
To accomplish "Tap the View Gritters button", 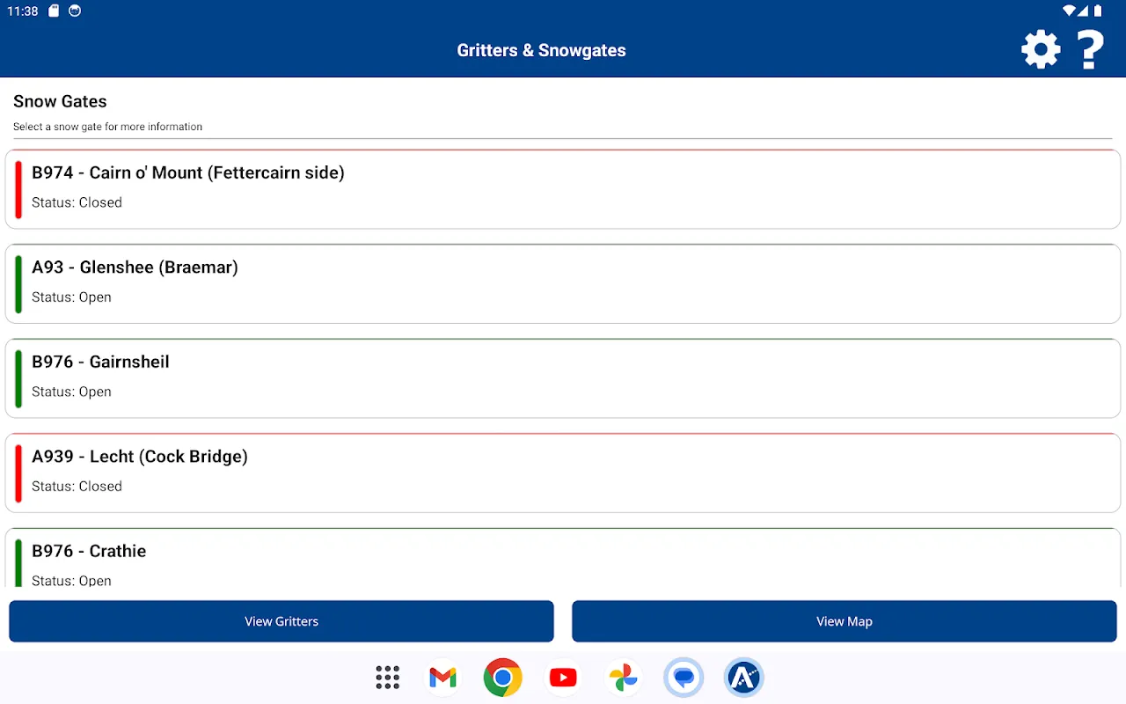I will pos(281,621).
